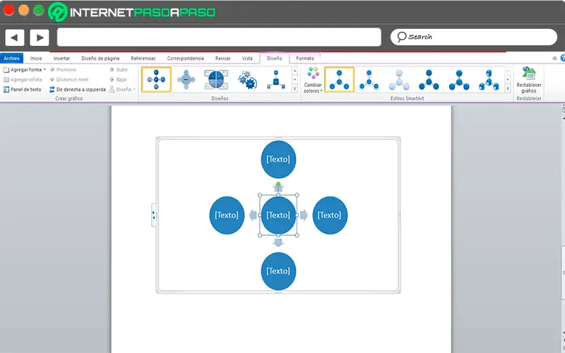565x353 pixels.
Task: Select the fourth SmartArt style thumbnail
Action: coord(429,80)
